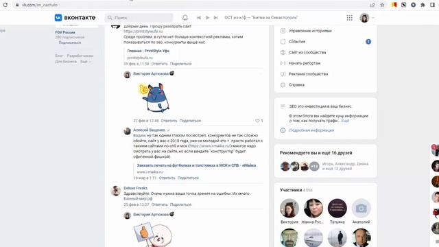Click the +13 friends counter bubble
This screenshot has height=247, width=439.
(x=314, y=166)
